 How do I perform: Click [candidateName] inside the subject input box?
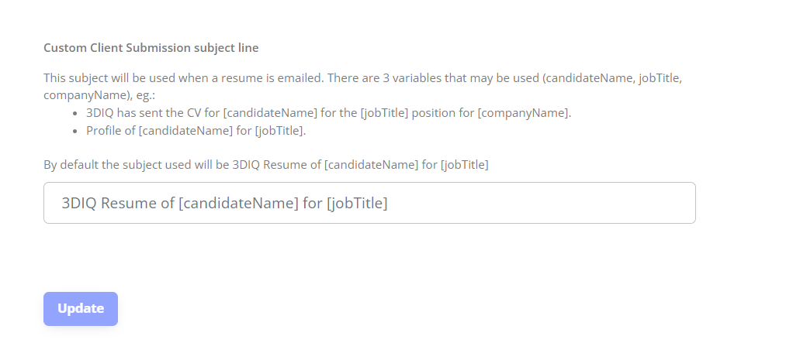tap(239, 204)
